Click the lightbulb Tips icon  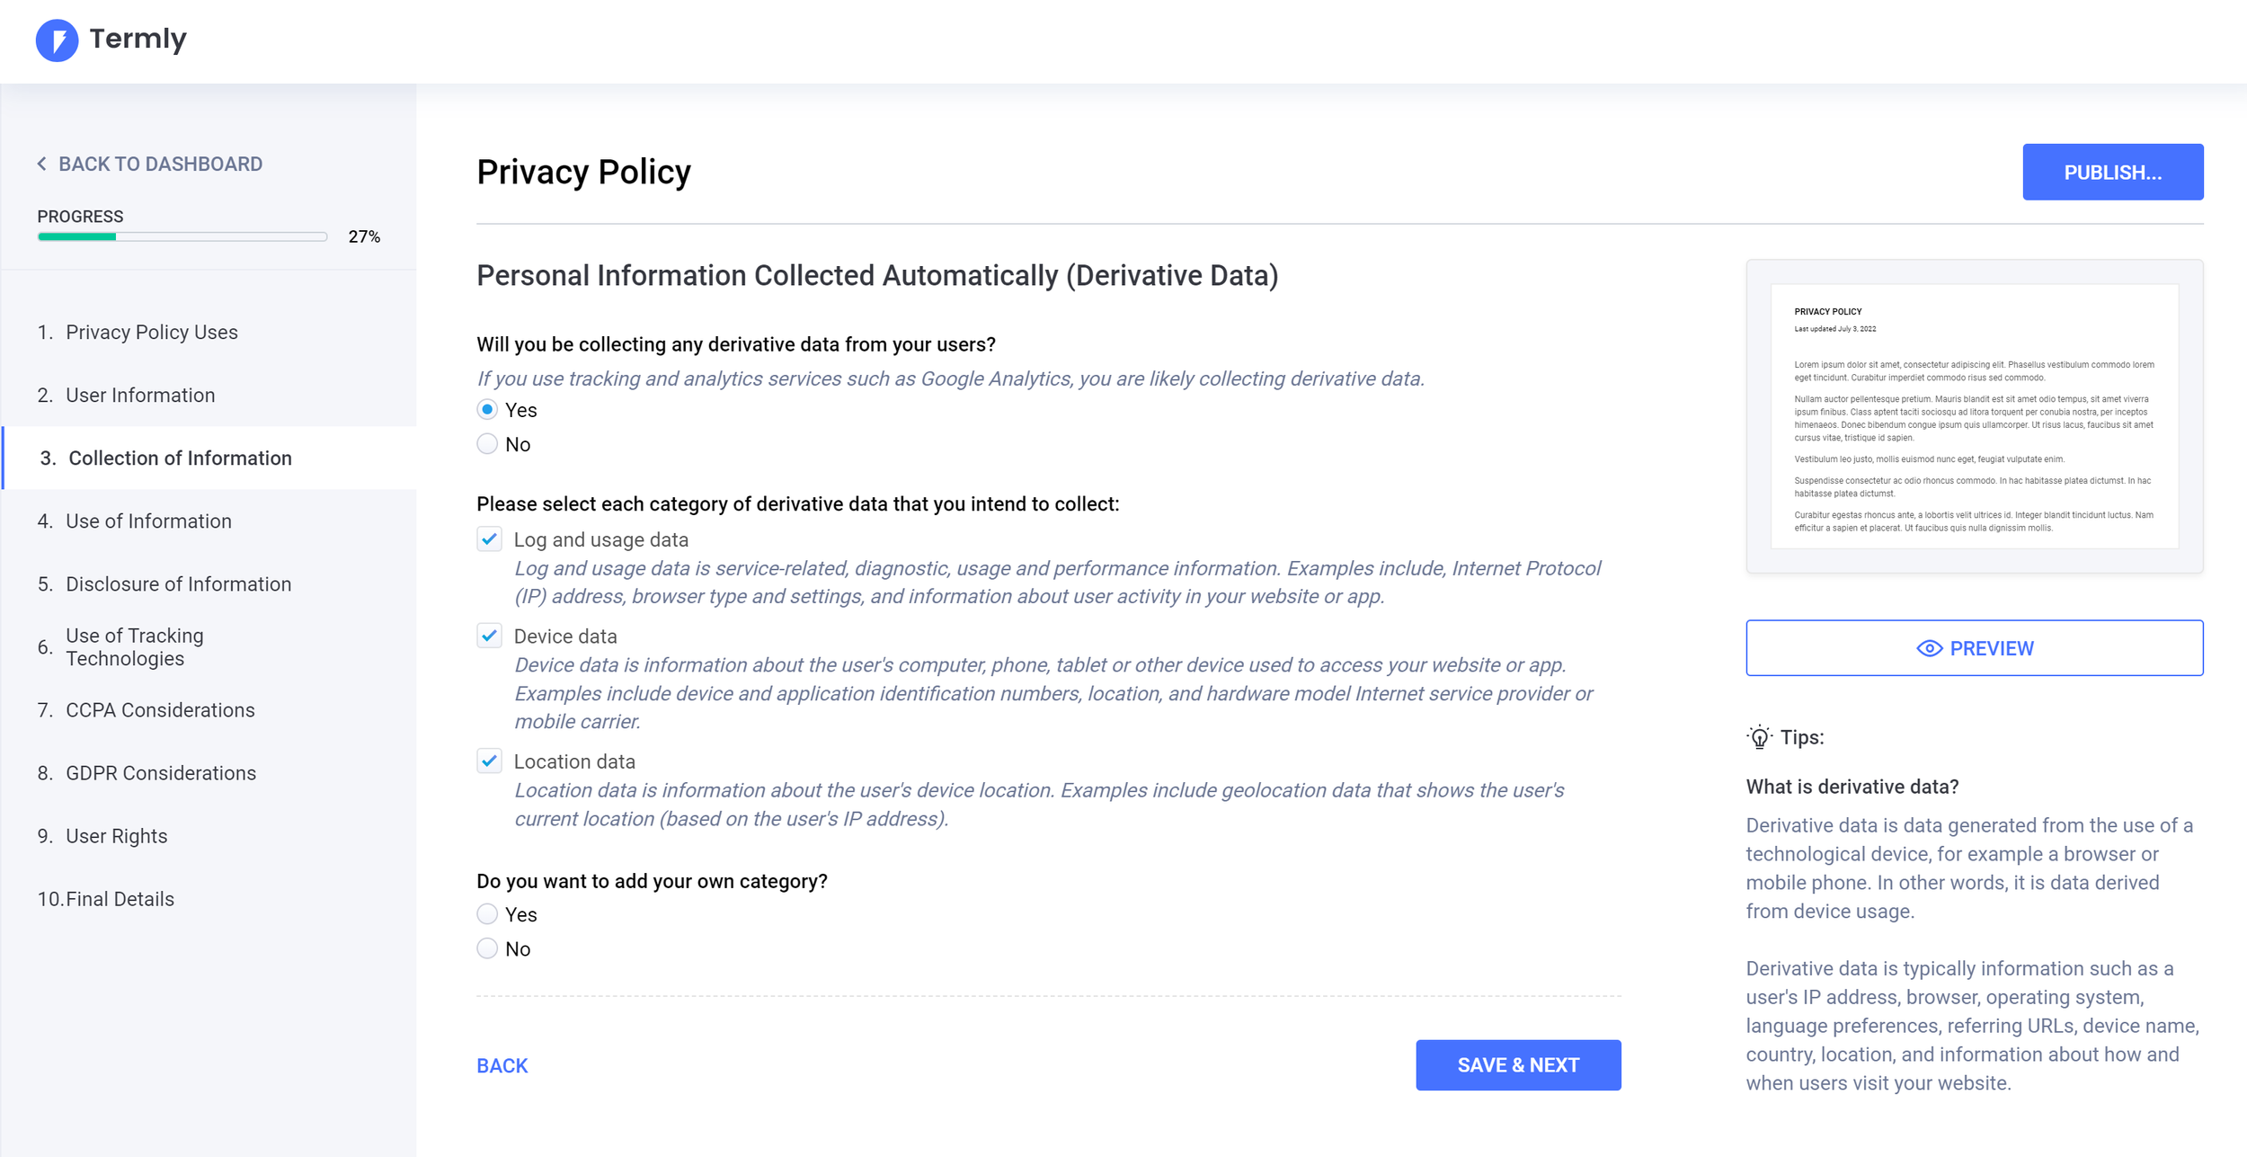tap(1759, 737)
